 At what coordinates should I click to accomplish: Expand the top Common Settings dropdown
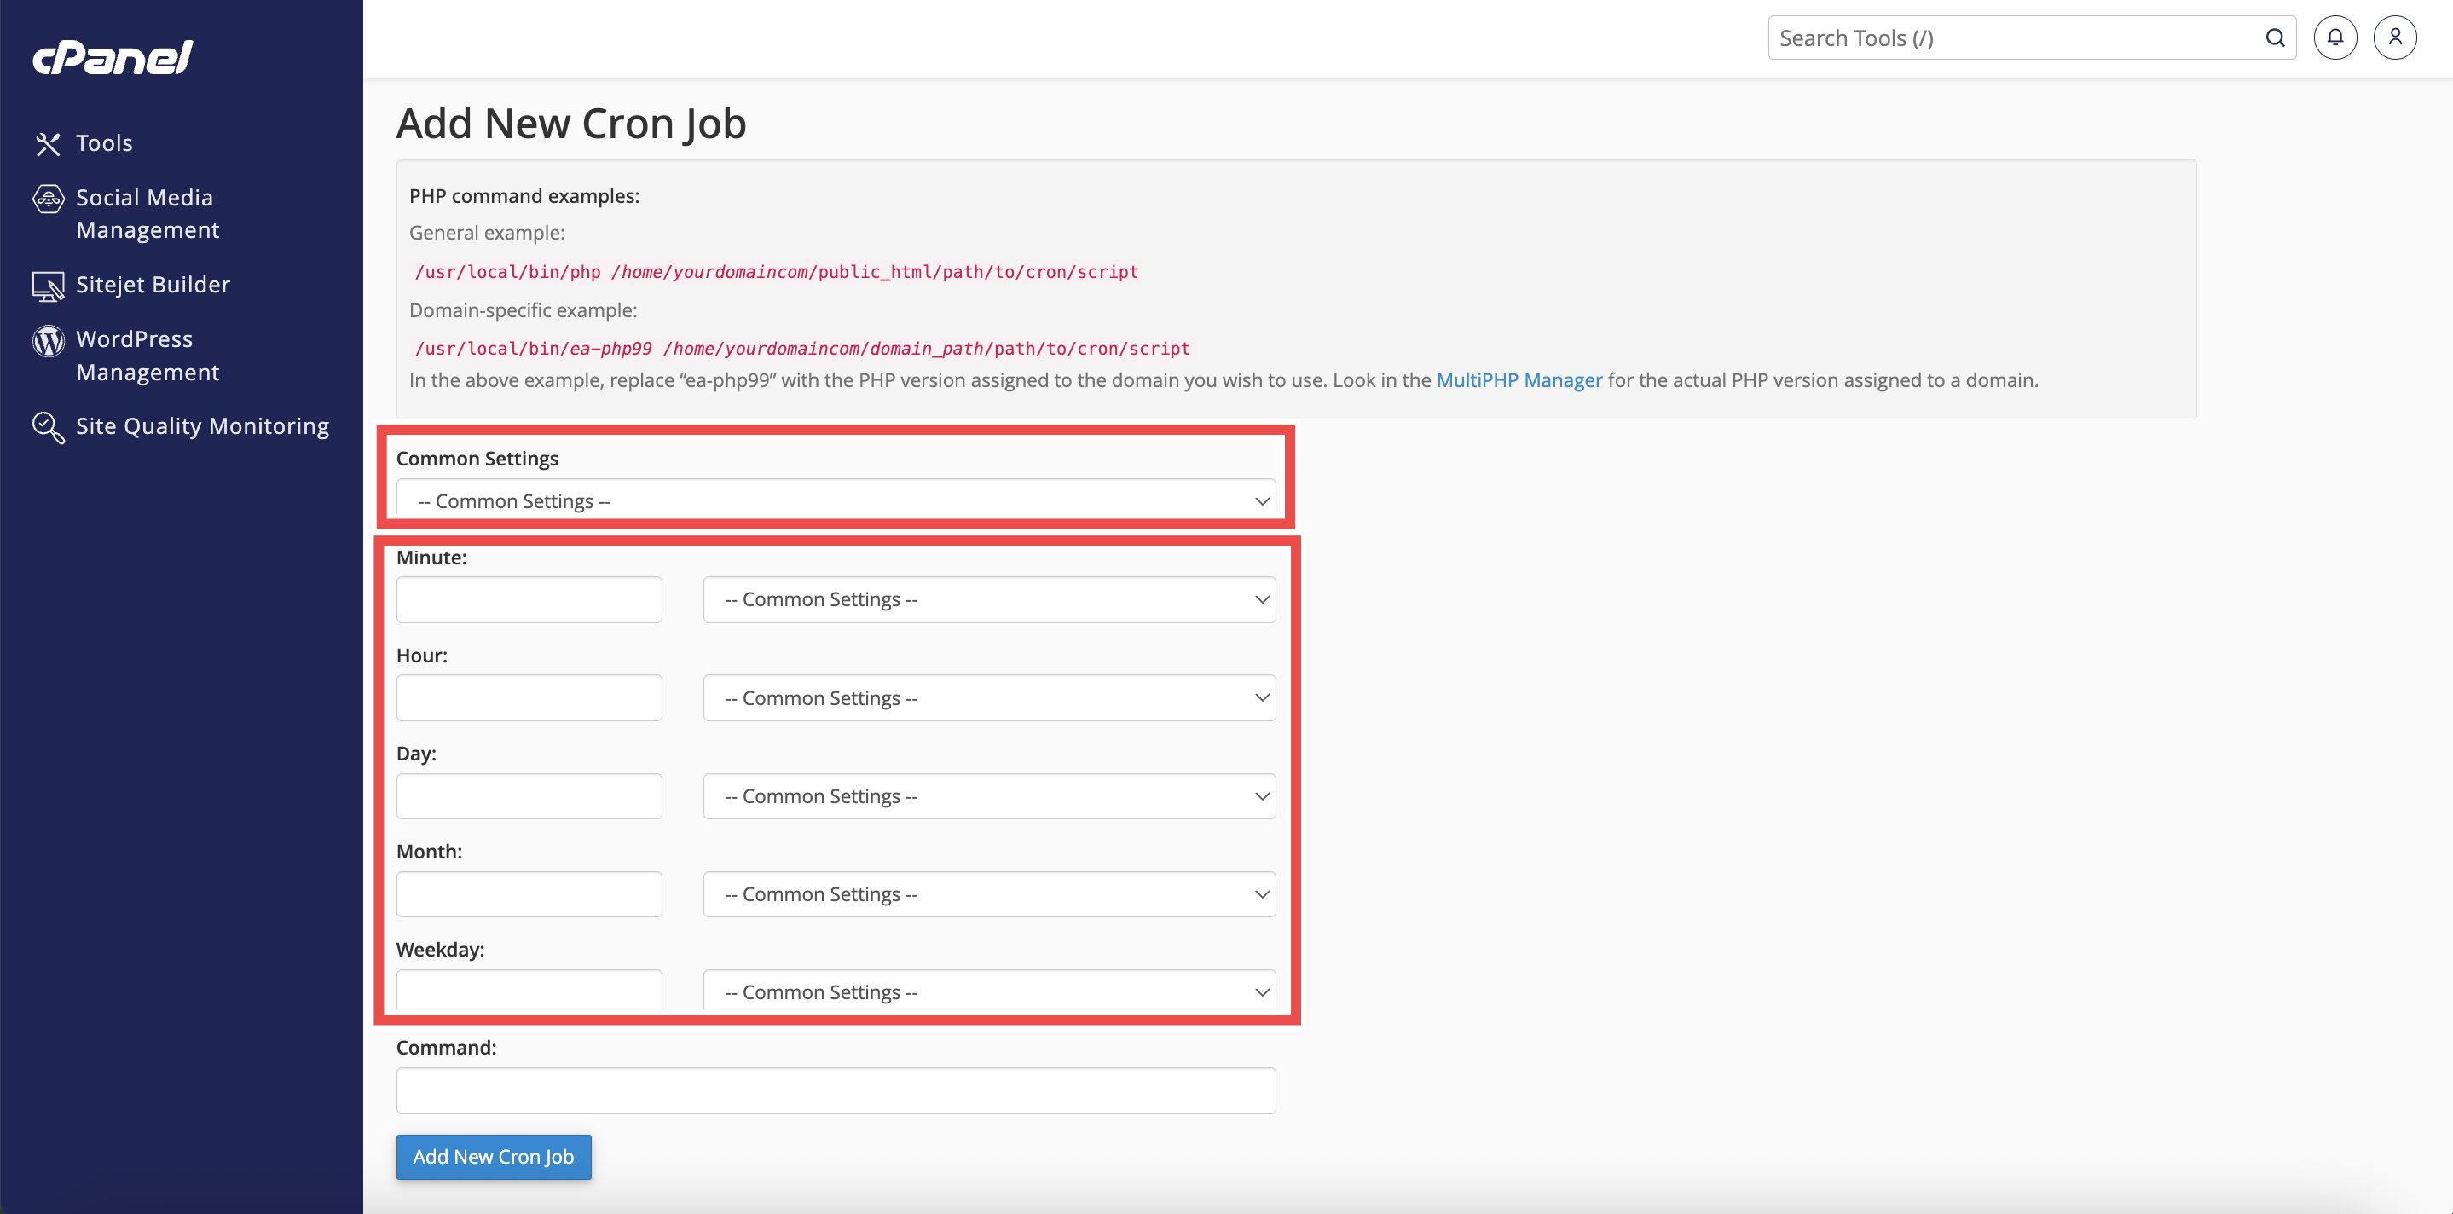click(x=835, y=500)
